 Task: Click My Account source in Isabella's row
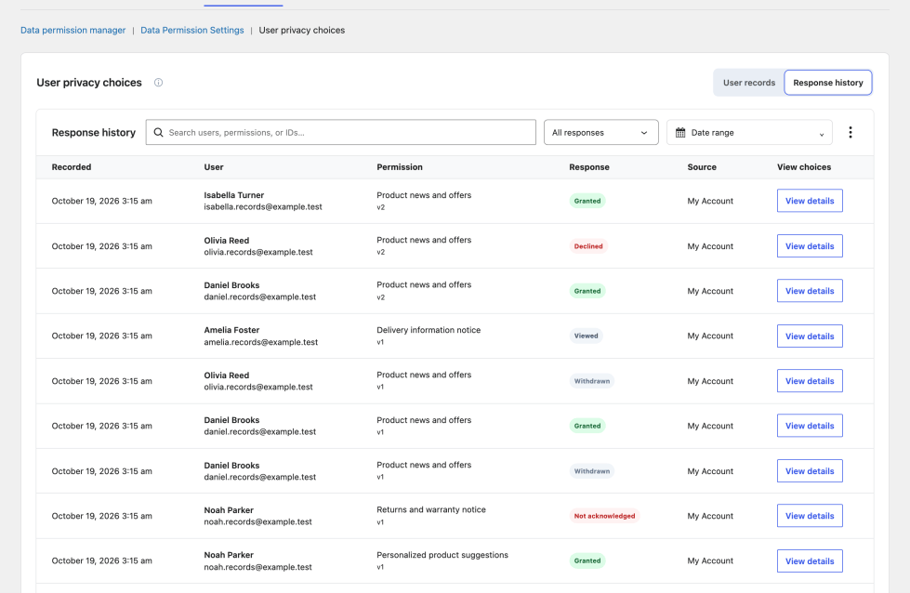[710, 201]
